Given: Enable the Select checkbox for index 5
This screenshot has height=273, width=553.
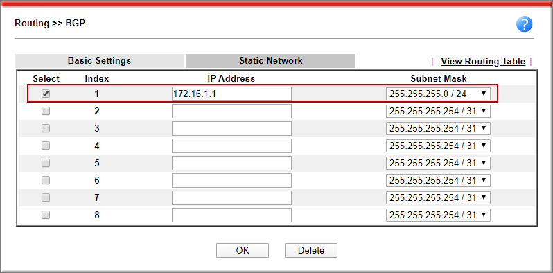Looking at the screenshot, I should (x=46, y=163).
